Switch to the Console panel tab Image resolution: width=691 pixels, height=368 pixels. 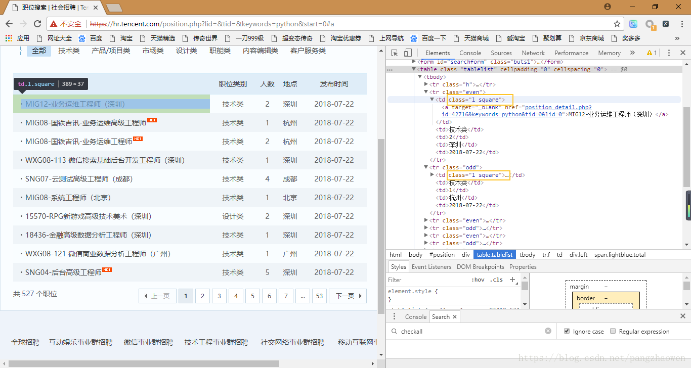tap(470, 53)
